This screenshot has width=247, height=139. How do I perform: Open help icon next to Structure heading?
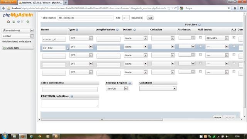point(200,25)
